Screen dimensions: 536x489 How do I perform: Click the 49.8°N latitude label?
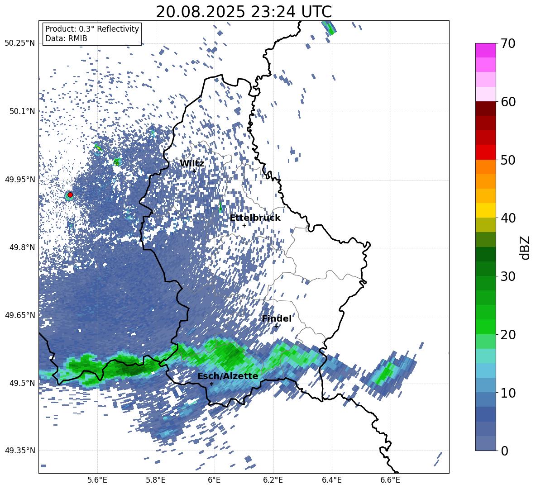(x=22, y=247)
